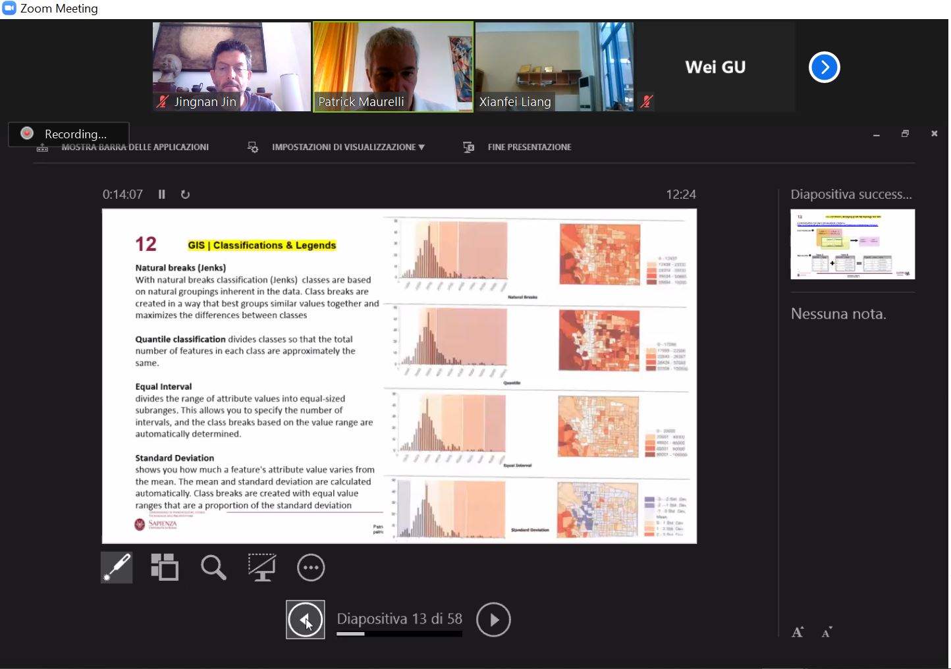The width and height of the screenshot is (951, 669).
Task: Click the magnifier zoom into slide tool
Action: (x=213, y=568)
